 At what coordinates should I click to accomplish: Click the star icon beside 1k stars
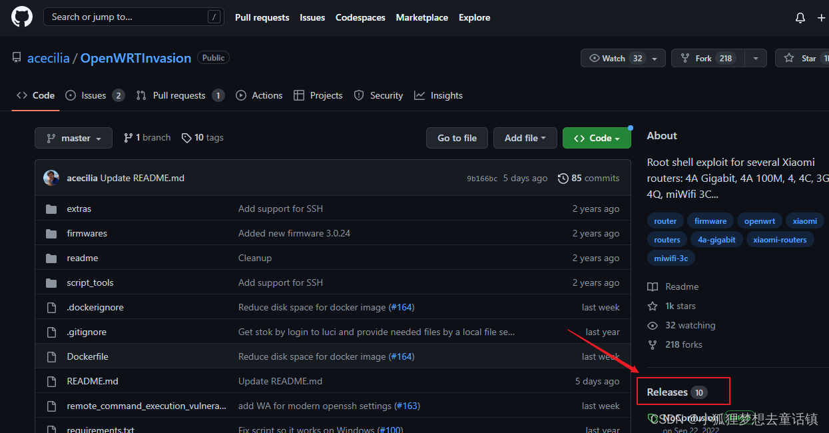point(653,306)
